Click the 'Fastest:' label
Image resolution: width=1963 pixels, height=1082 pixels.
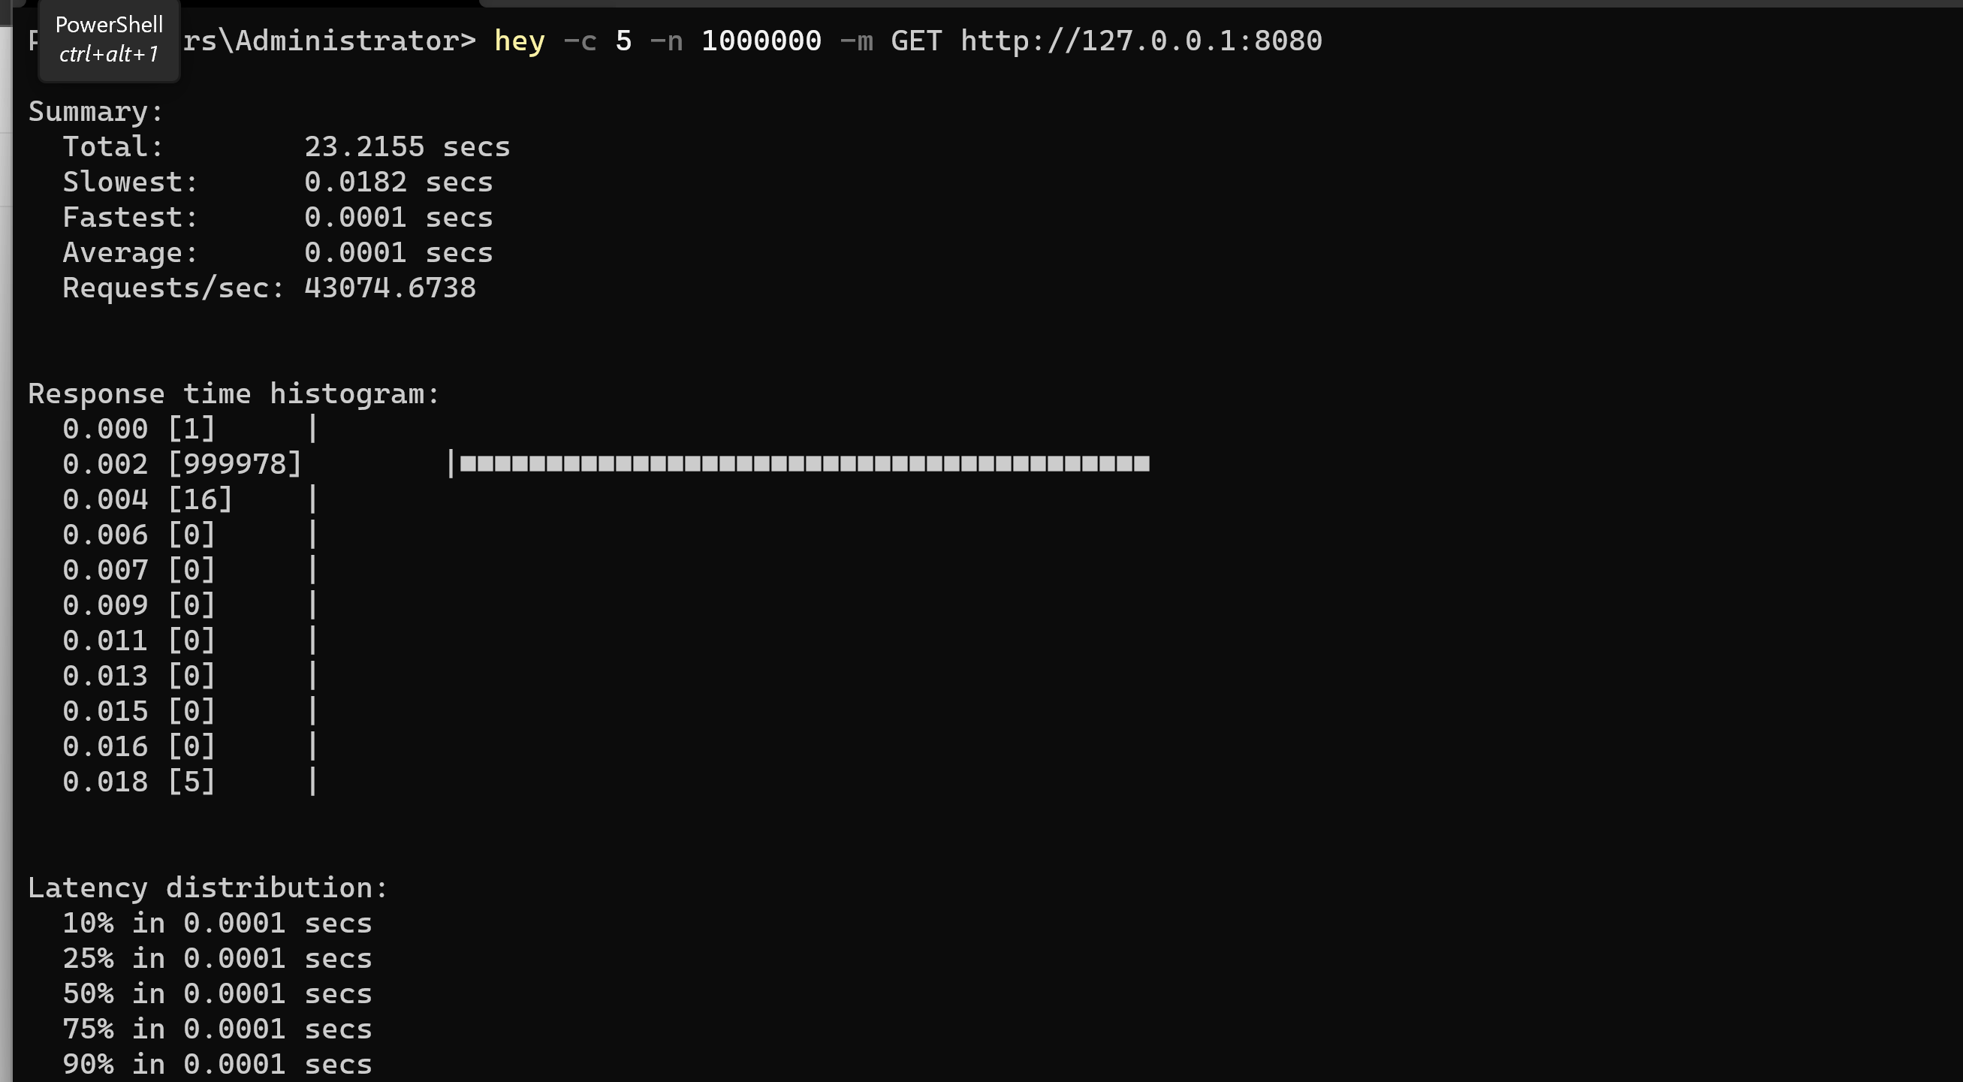pyautogui.click(x=131, y=218)
